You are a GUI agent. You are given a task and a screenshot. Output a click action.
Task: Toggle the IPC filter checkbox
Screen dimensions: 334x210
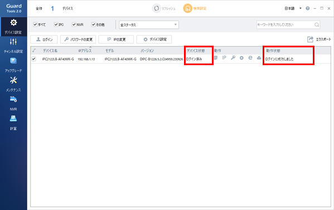(56, 25)
